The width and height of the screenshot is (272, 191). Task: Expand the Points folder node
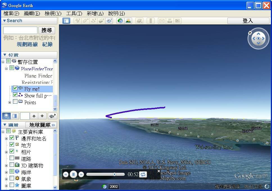point(10,102)
